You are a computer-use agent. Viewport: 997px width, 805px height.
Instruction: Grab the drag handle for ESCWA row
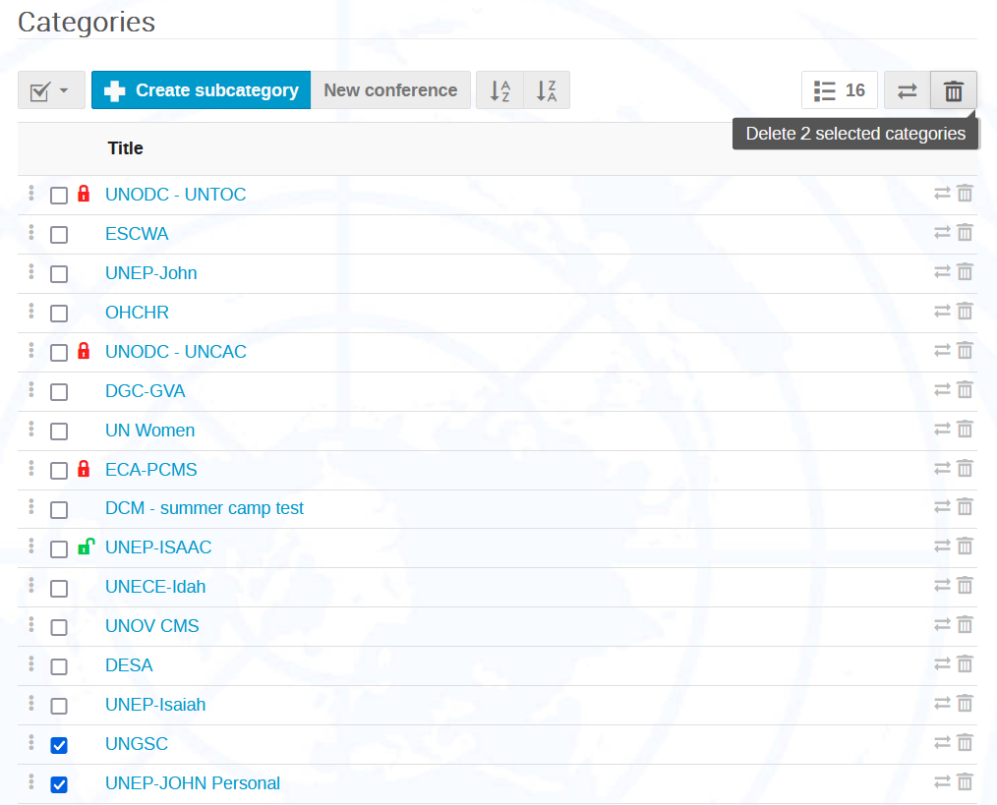[x=31, y=232]
